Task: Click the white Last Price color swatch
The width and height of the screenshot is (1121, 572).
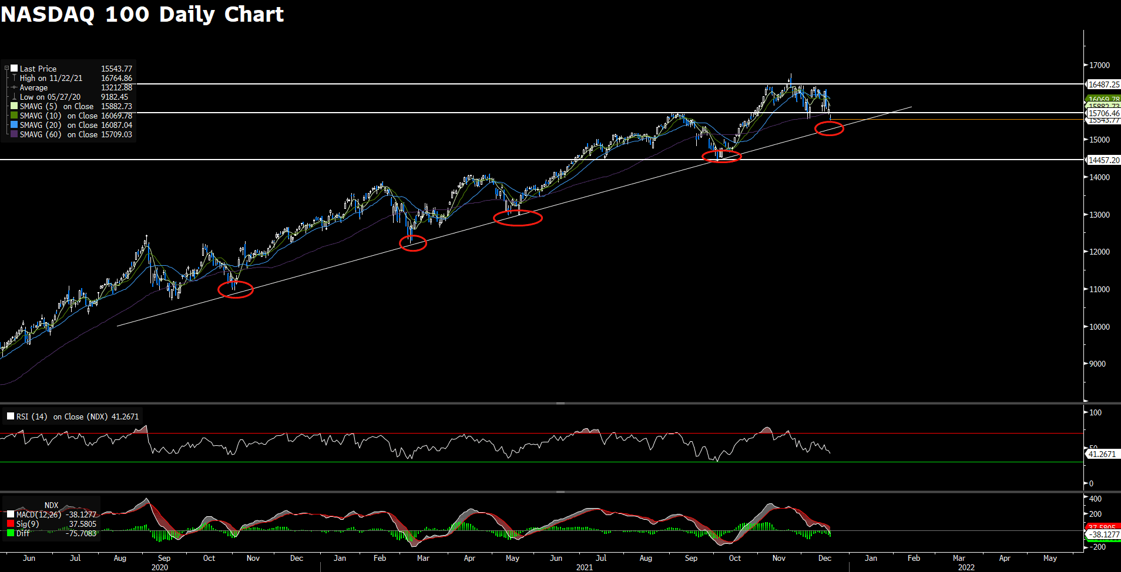Action: click(14, 68)
